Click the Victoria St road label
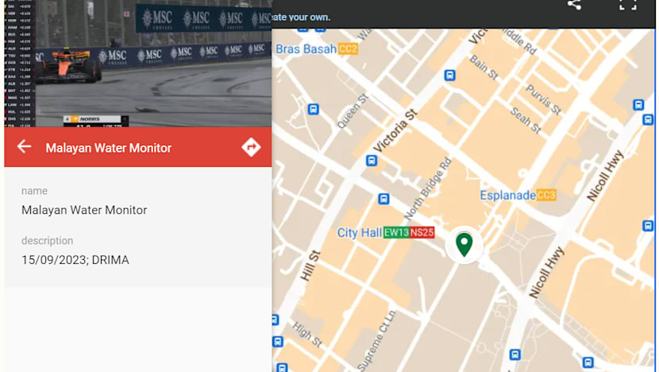 click(395, 132)
